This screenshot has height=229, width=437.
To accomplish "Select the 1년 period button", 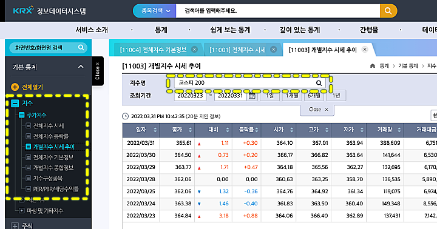I will pyautogui.click(x=336, y=96).
